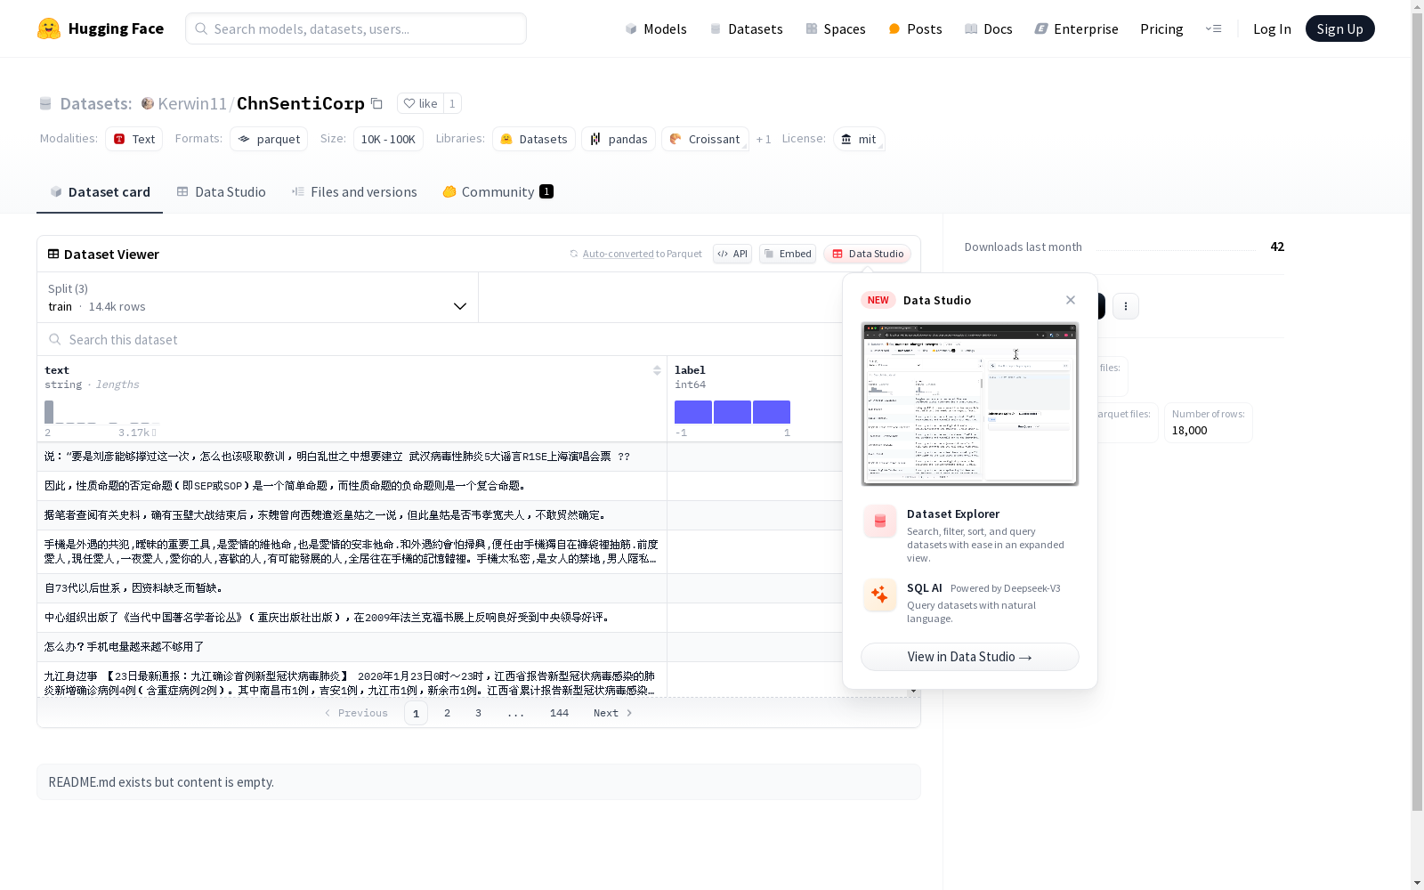Open Posts section
1424x890 pixels.
tap(915, 28)
